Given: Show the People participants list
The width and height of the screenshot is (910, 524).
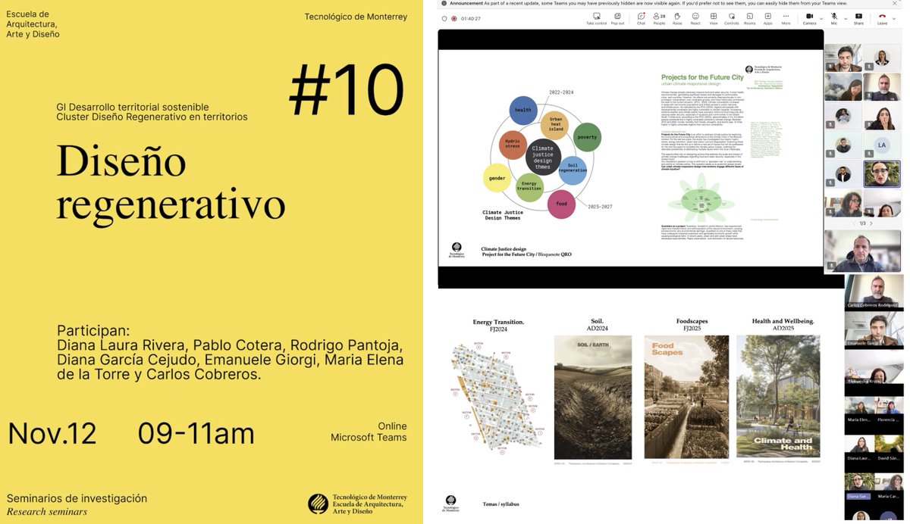Looking at the screenshot, I should [x=657, y=17].
